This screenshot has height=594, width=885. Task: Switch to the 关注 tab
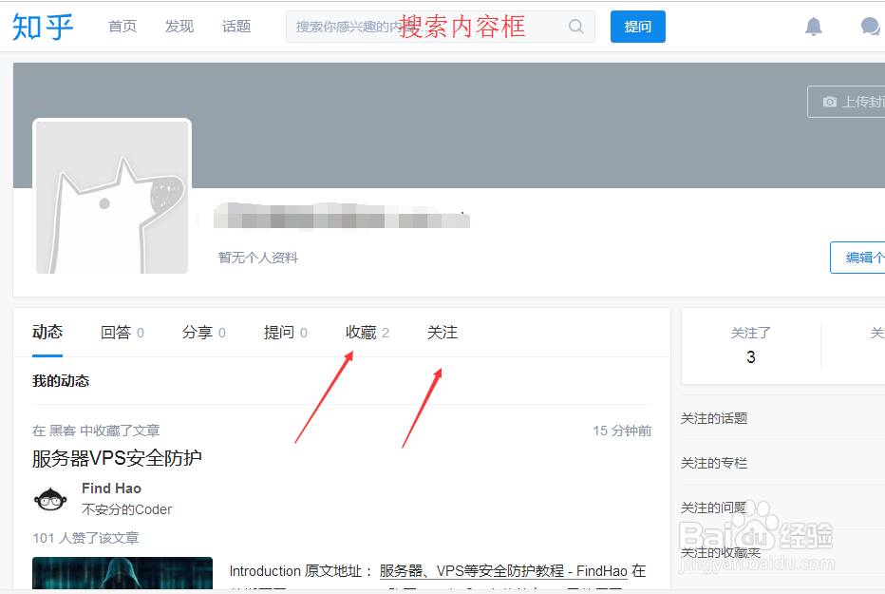click(442, 332)
